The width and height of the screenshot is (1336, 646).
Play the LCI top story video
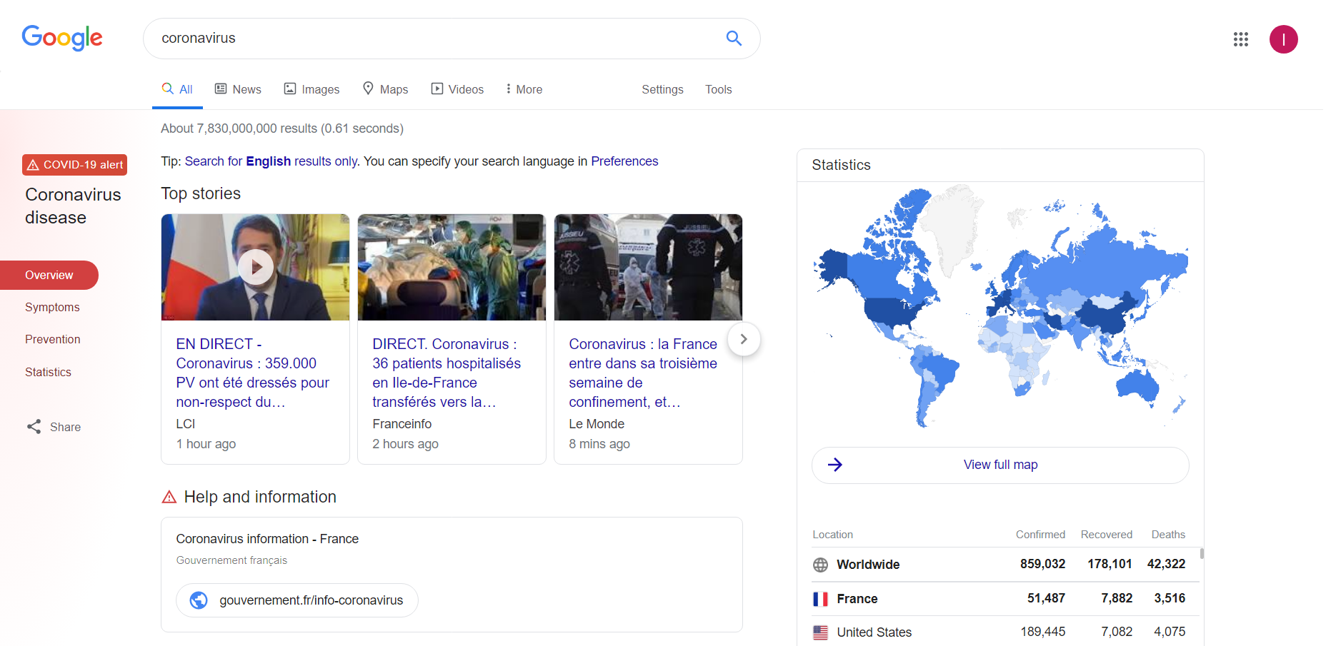click(255, 267)
